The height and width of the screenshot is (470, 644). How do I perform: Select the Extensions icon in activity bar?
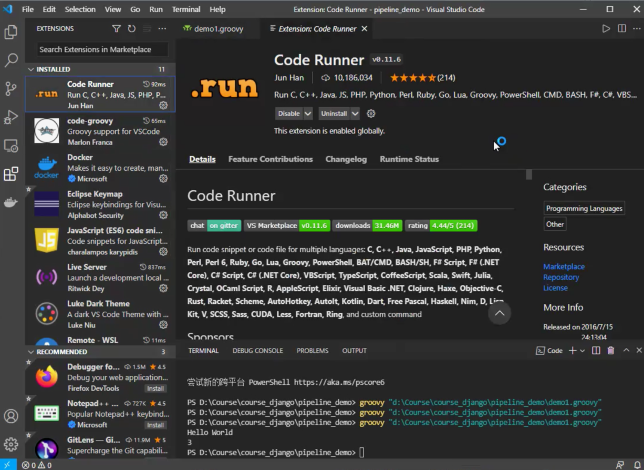(x=11, y=173)
